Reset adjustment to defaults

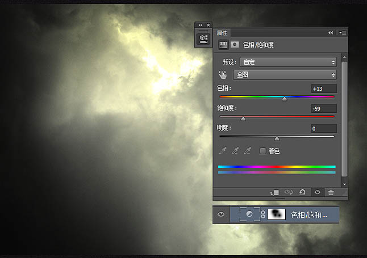302,193
